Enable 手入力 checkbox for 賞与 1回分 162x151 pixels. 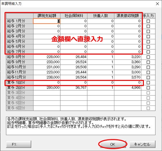[148, 82]
